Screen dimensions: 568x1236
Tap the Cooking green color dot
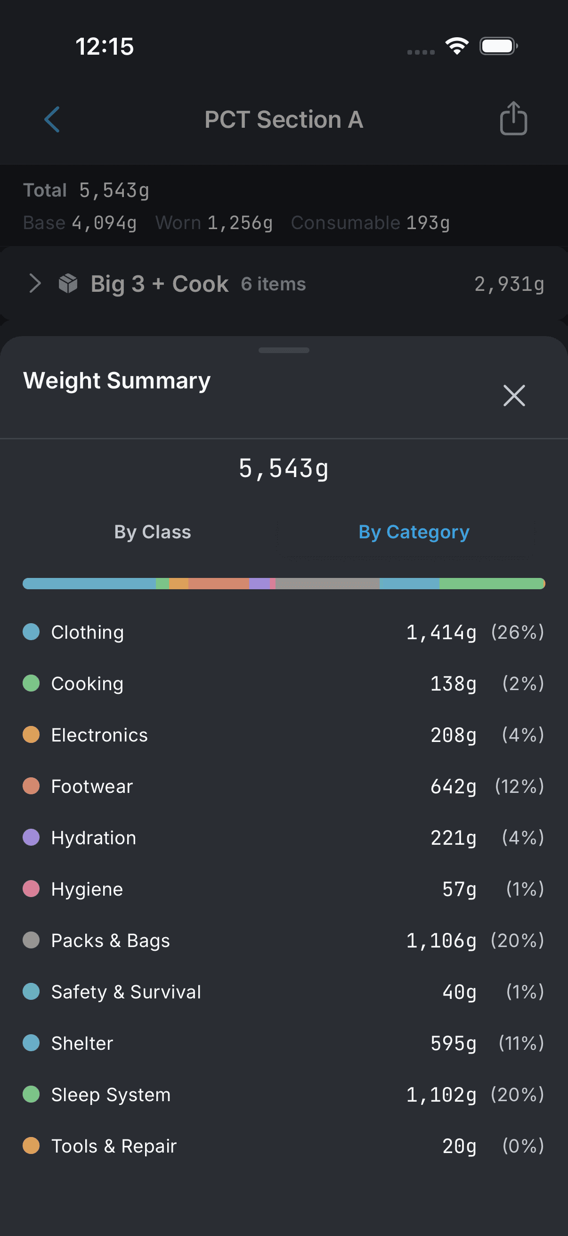(31, 683)
